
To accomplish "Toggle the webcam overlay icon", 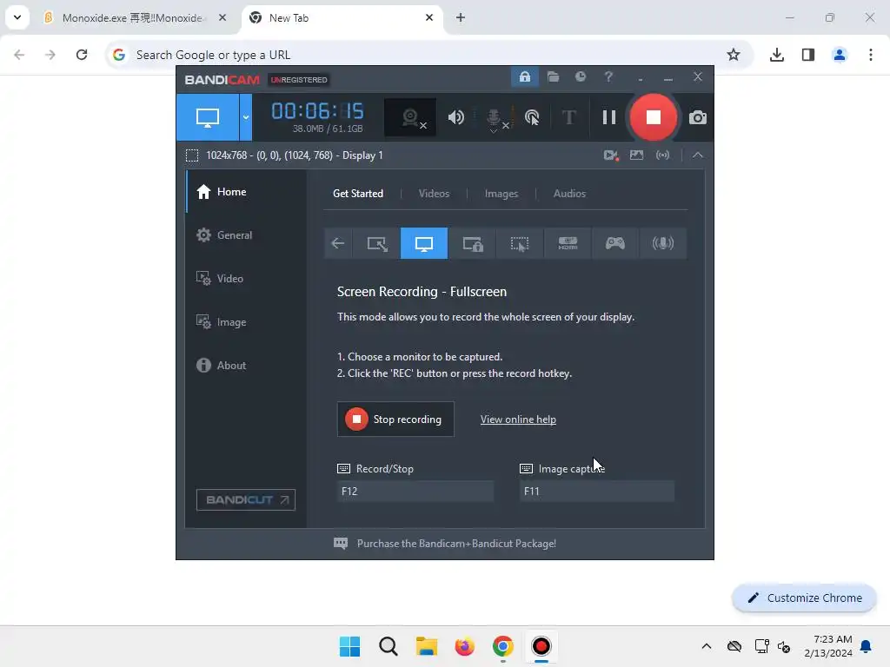I will pos(410,117).
